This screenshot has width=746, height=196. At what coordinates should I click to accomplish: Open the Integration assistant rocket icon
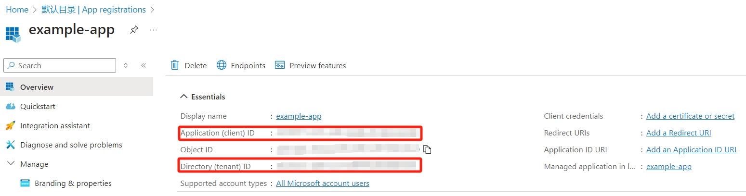(11, 125)
